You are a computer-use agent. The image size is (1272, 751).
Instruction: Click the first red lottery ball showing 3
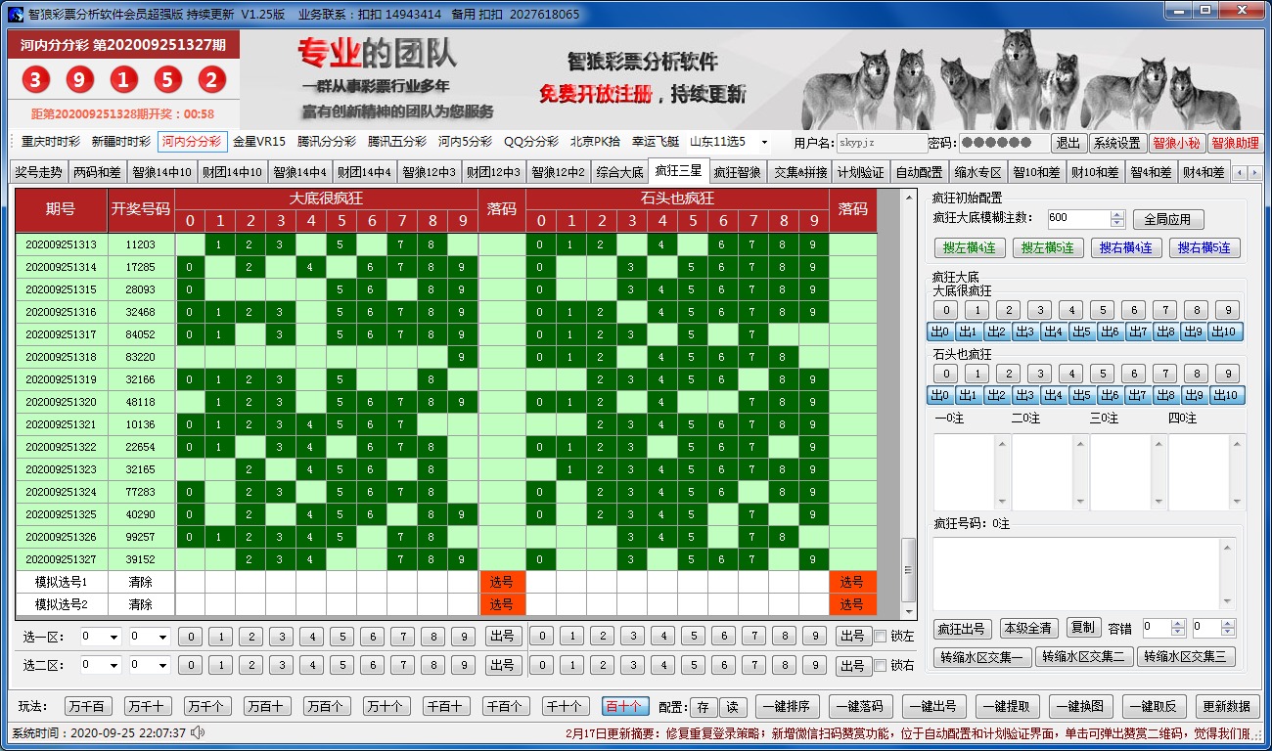point(36,80)
